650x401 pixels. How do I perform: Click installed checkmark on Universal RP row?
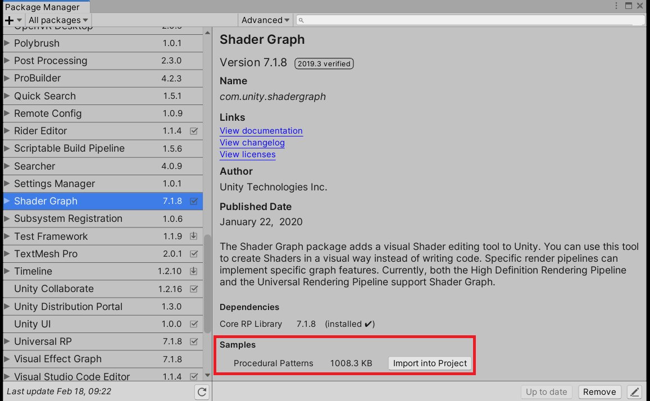click(194, 341)
